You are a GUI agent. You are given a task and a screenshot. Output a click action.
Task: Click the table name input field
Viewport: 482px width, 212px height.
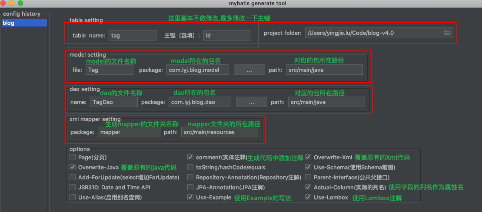pyautogui.click(x=133, y=36)
